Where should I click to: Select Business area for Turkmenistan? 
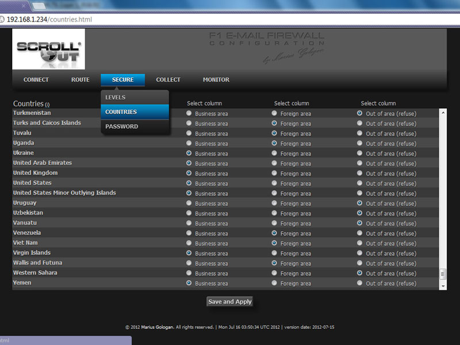189,113
